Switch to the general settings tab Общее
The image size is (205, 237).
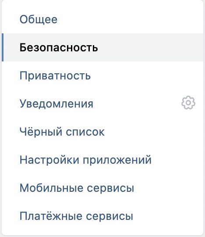(x=102, y=19)
